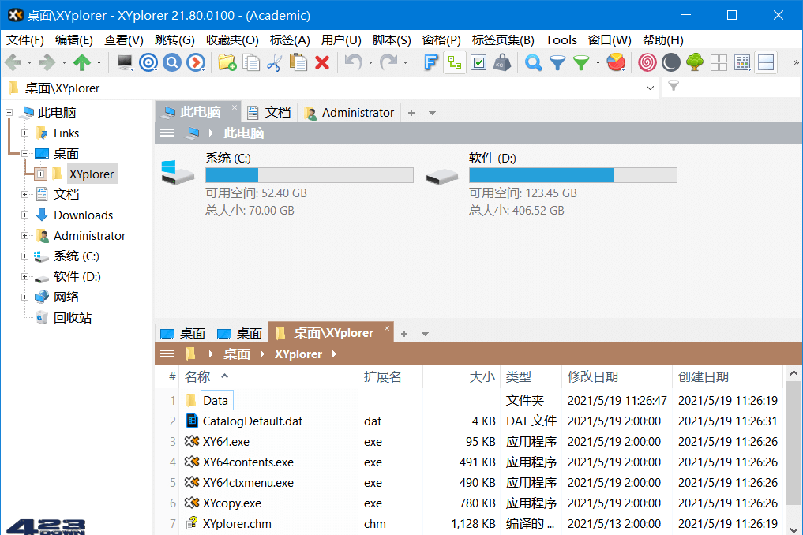The width and height of the screenshot is (803, 535).
Task: Close the 桌面\XYplorer tab
Action: pyautogui.click(x=387, y=328)
